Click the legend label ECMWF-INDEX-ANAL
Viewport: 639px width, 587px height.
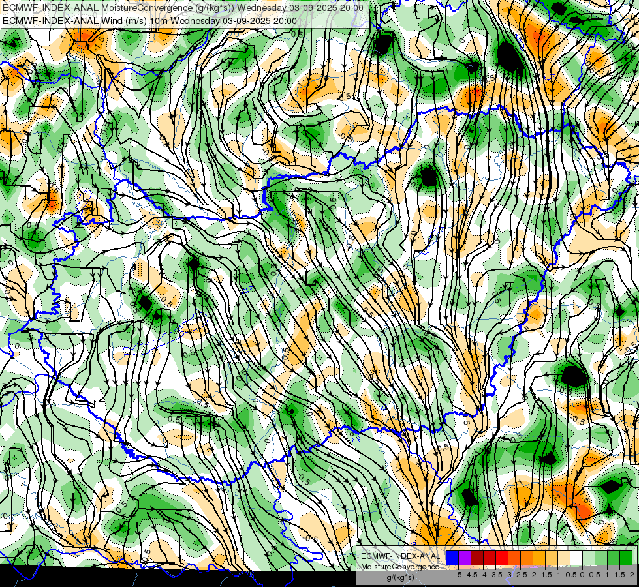[401, 556]
